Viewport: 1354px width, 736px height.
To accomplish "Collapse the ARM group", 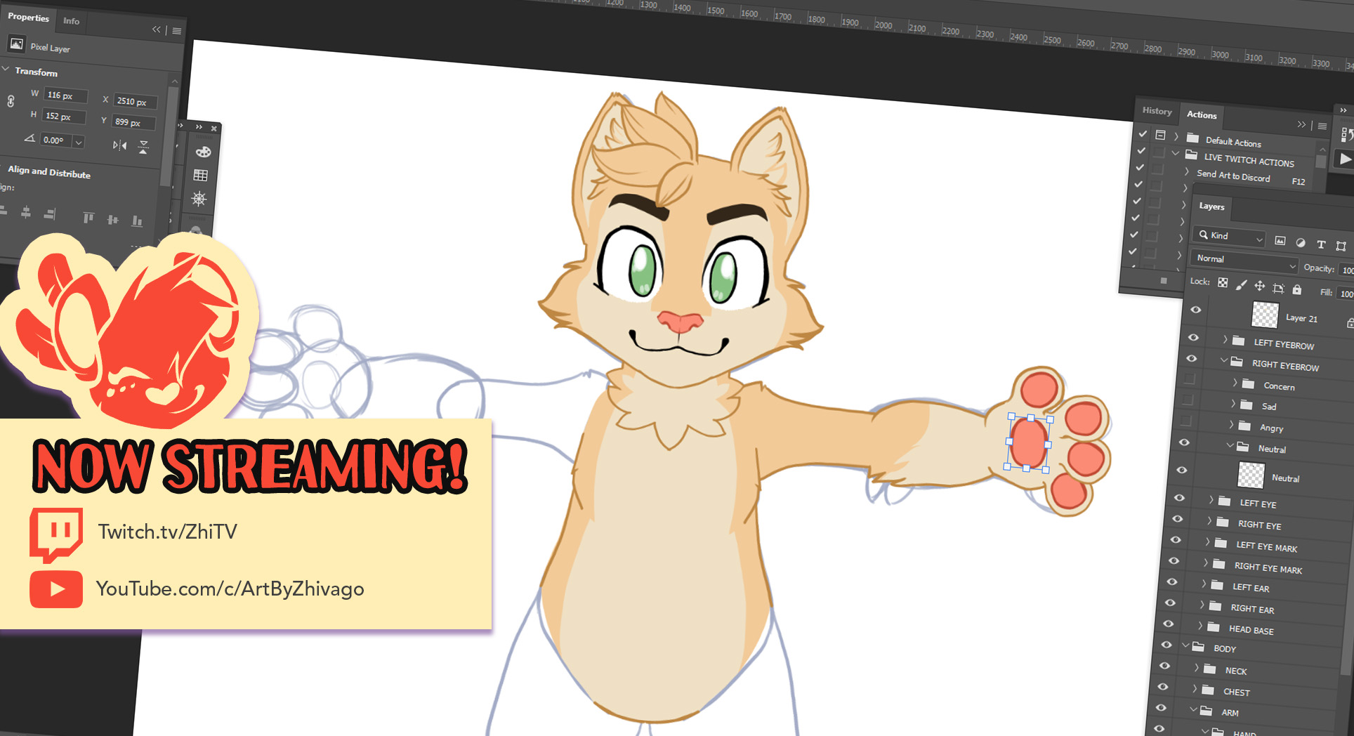I will tap(1193, 710).
